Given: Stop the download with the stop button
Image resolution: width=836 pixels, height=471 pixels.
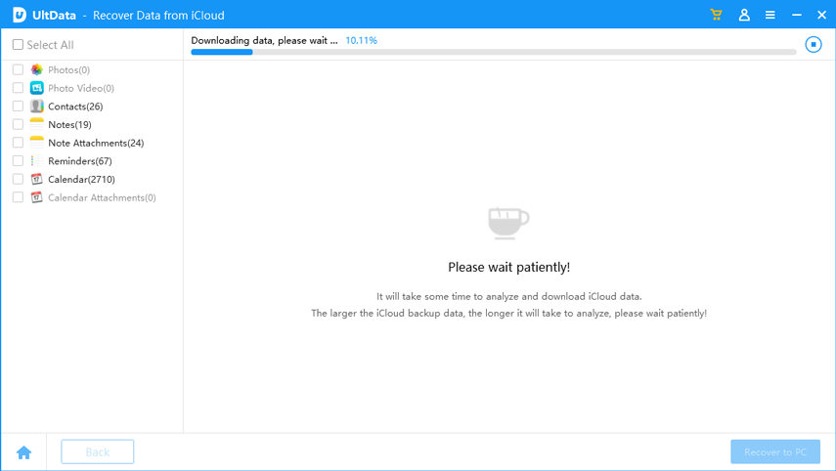Looking at the screenshot, I should click(x=814, y=44).
